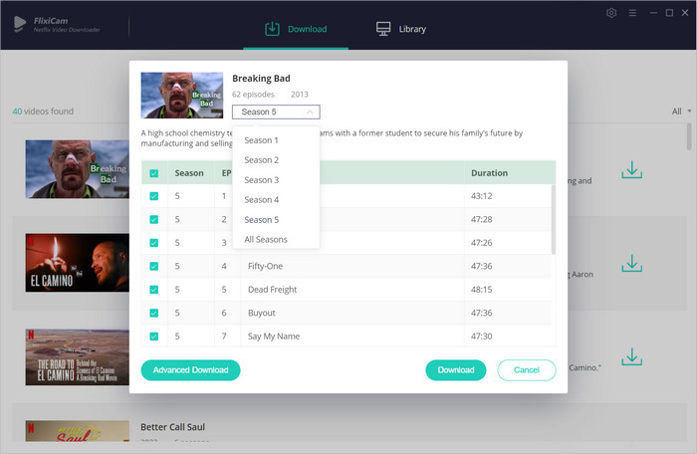Click the Download tab tray icon

coord(272,29)
